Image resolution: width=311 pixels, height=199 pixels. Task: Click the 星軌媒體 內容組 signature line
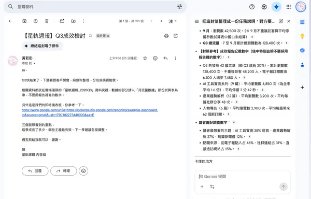coord(34,154)
